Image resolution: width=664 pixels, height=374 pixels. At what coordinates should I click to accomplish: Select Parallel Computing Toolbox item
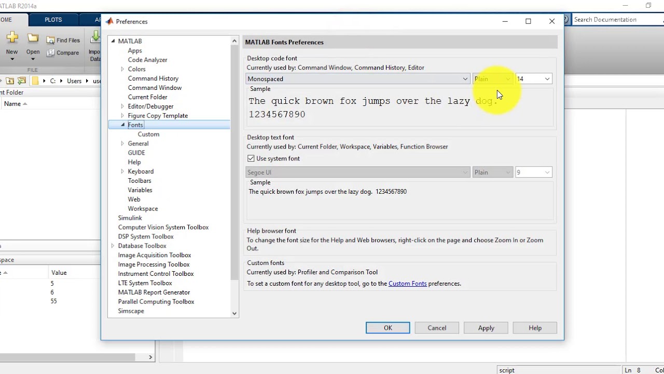click(156, 302)
